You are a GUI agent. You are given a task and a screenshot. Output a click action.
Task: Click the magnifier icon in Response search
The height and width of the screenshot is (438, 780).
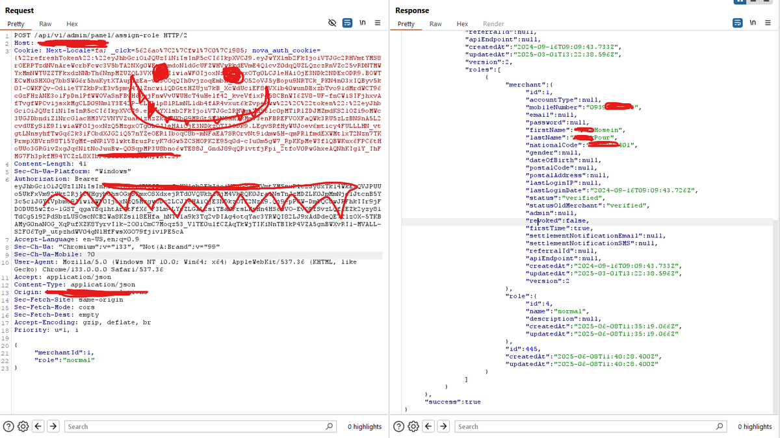click(720, 426)
